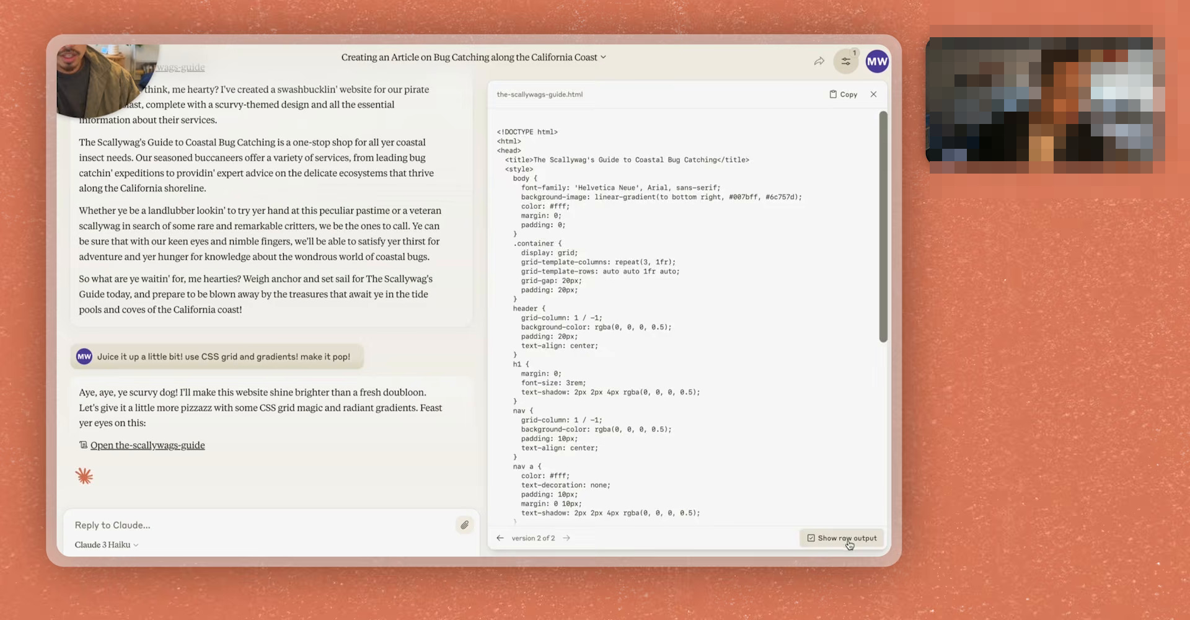Copy the artifact code with Copy button

(844, 94)
